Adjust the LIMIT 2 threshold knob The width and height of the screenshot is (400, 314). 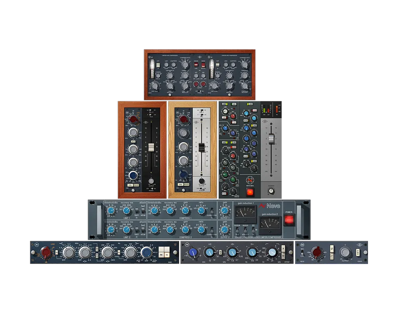click(111, 230)
